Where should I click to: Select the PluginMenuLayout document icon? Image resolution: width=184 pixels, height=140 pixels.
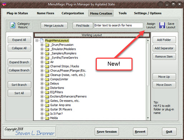click(x=42, y=41)
